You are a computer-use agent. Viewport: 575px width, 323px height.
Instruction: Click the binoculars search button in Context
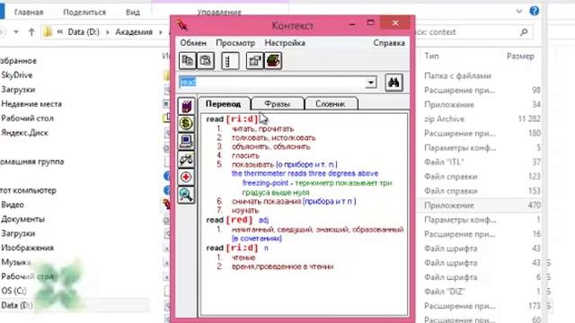pos(394,83)
